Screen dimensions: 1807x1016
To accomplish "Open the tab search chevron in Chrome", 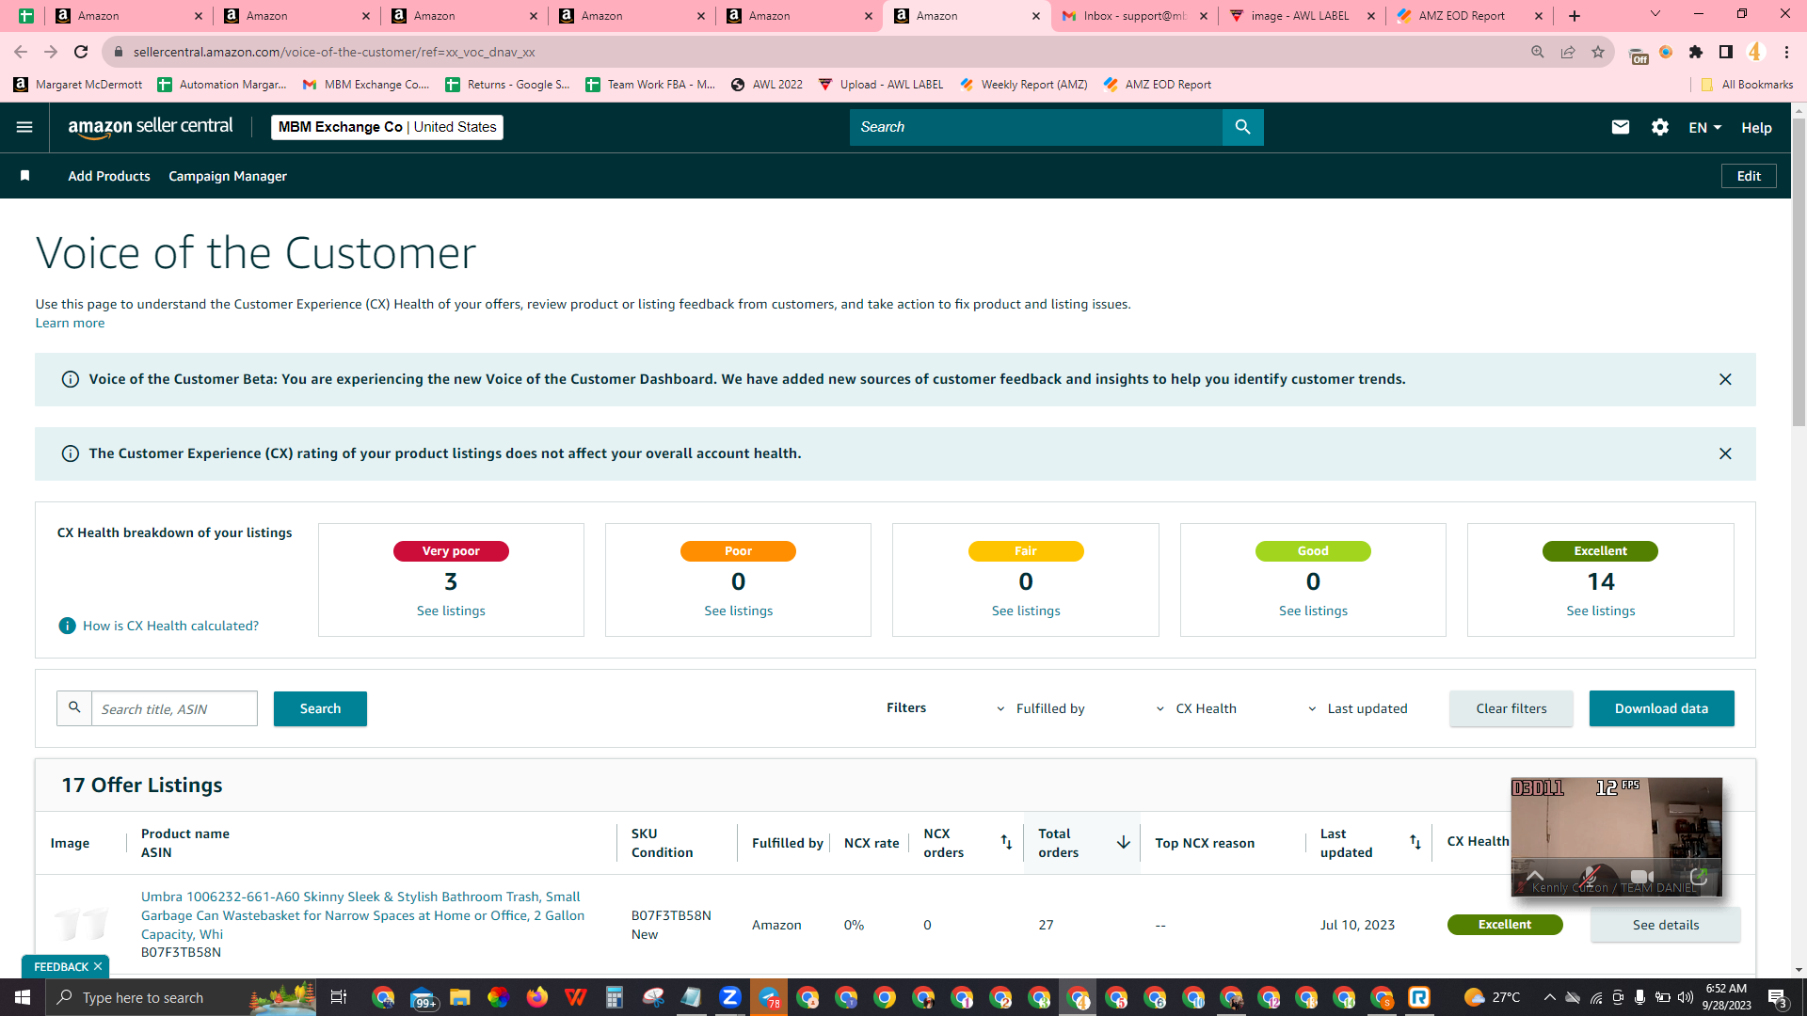I will click(1655, 14).
